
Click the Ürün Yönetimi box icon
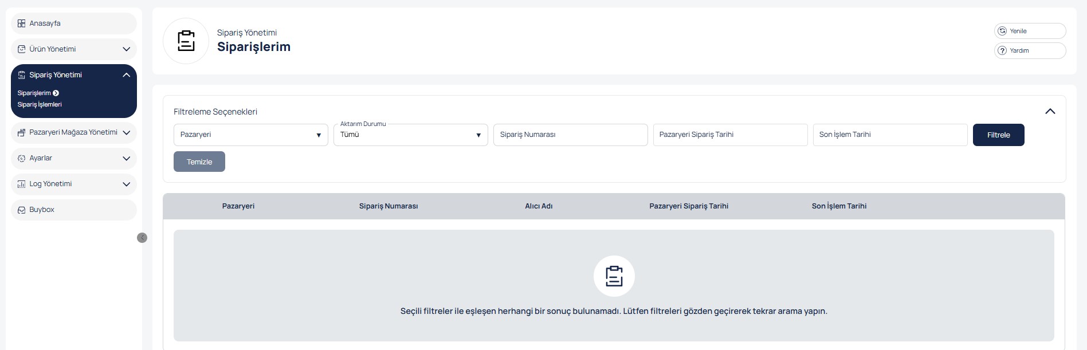click(x=21, y=49)
